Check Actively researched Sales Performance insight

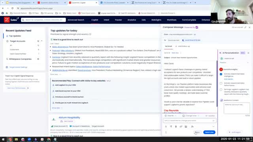click(221, 83)
